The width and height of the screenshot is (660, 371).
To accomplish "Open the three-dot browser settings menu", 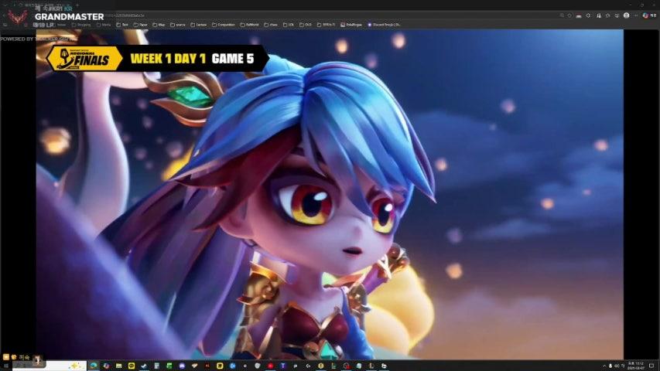I will tap(636, 15).
